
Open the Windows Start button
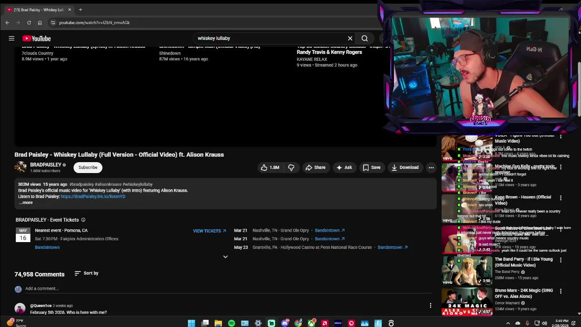[192, 323]
